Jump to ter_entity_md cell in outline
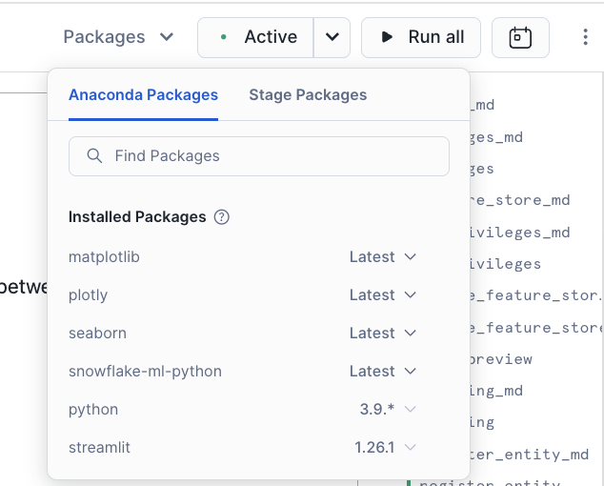This screenshot has width=604, height=486. pyautogui.click(x=529, y=455)
